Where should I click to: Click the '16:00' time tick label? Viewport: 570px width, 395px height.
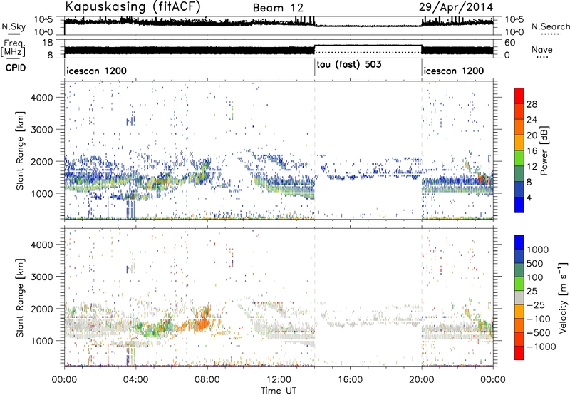coord(350,380)
